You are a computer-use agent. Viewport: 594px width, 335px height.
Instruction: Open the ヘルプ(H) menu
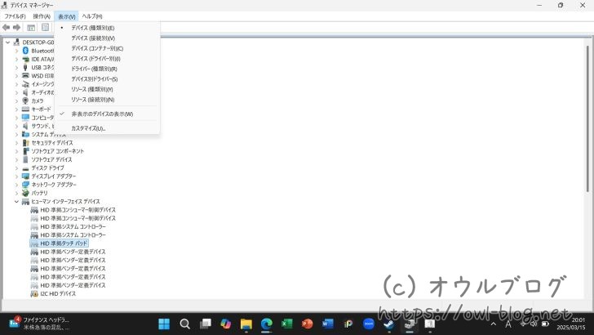[x=92, y=16]
